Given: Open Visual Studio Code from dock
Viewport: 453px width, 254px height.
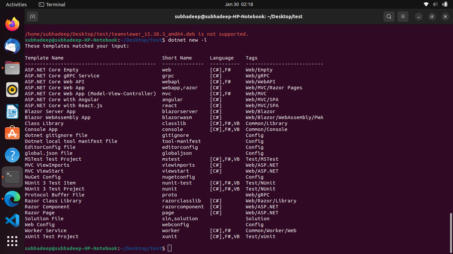Looking at the screenshot, I should point(12,221).
